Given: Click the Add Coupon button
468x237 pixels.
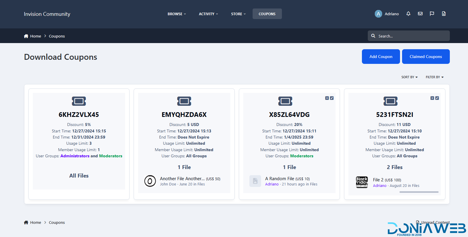Looking at the screenshot, I should 381,57.
